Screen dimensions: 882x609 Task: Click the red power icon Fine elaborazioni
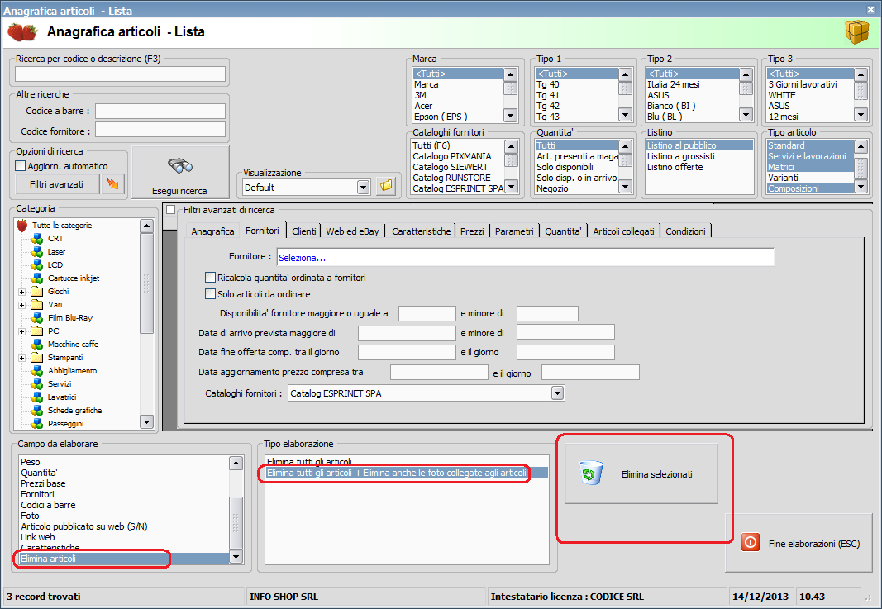click(751, 543)
